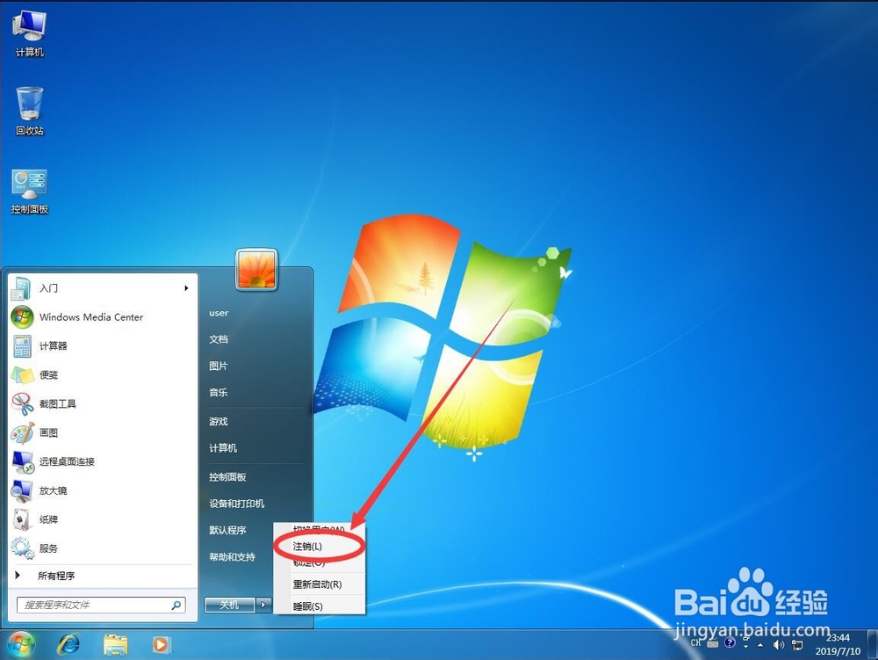Expand the 入门 submenu arrow
Screen dimensions: 878x660
(x=186, y=288)
